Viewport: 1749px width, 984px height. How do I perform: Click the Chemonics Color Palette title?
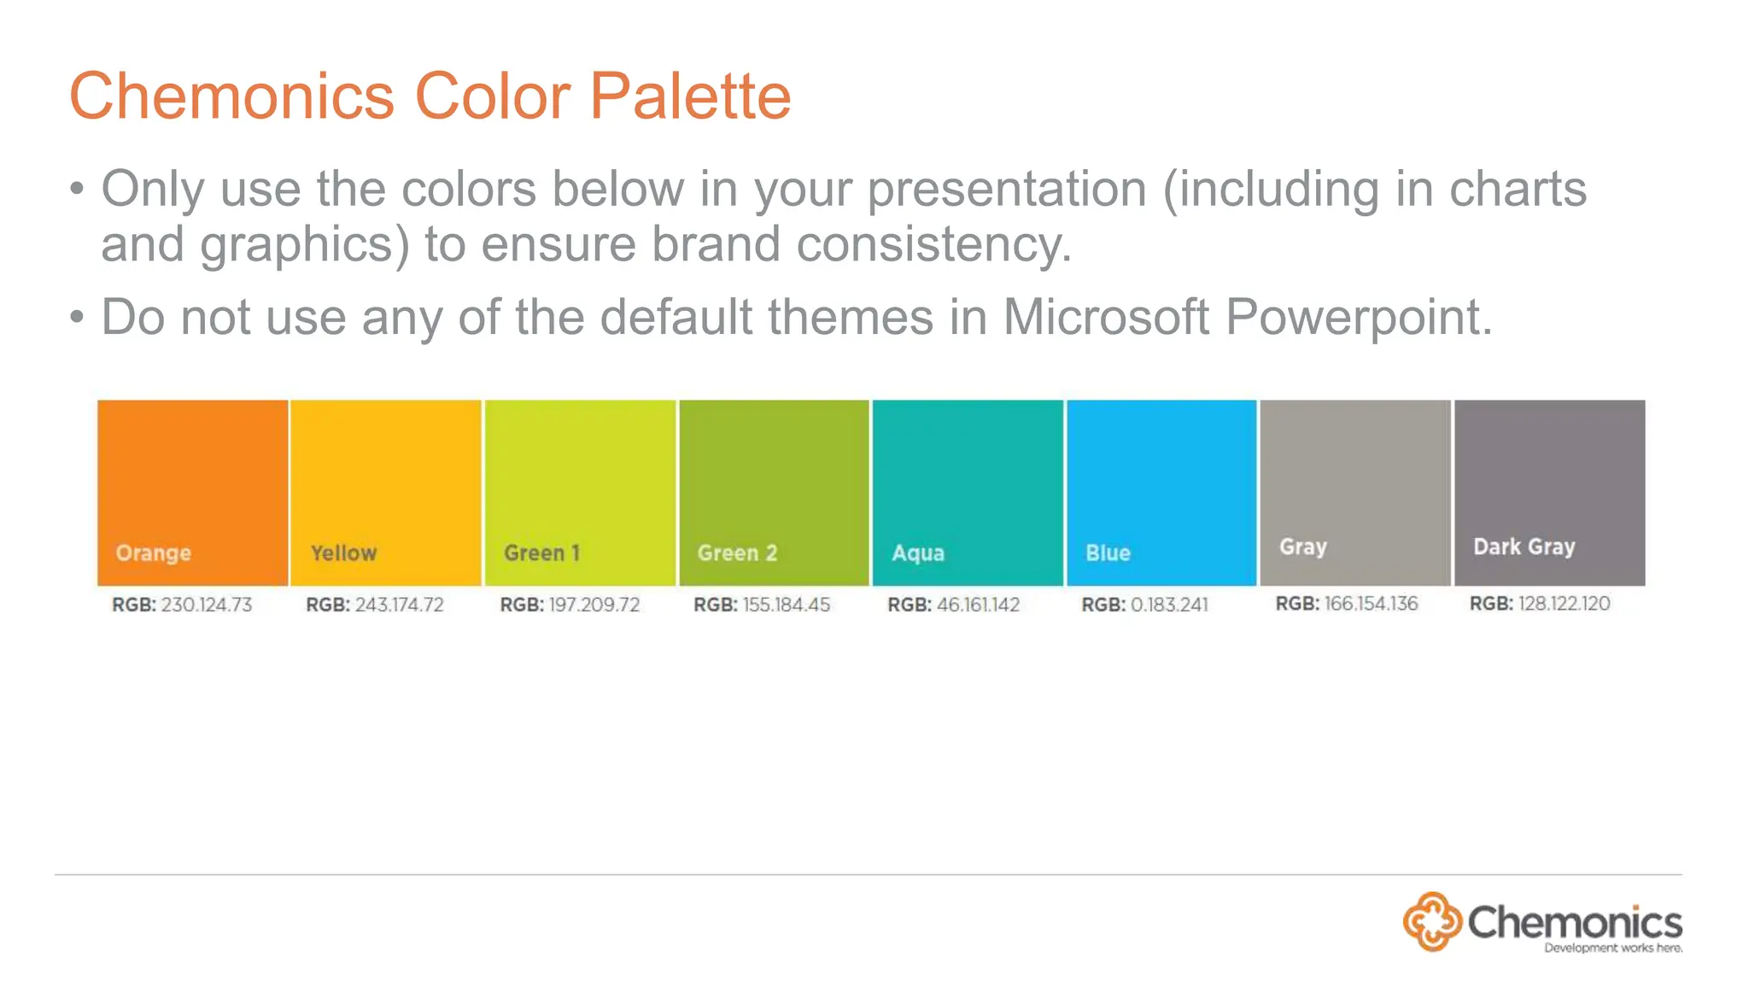[x=430, y=96]
